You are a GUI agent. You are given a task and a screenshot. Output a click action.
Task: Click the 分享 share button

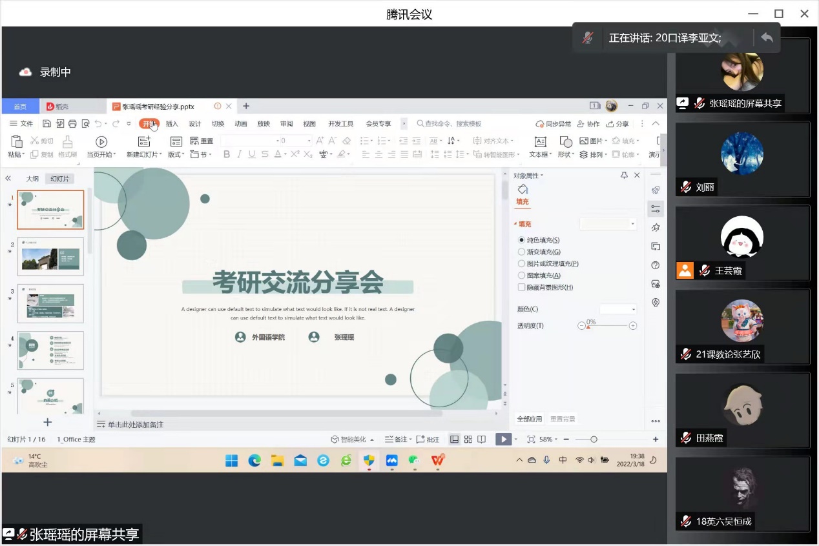(x=617, y=124)
